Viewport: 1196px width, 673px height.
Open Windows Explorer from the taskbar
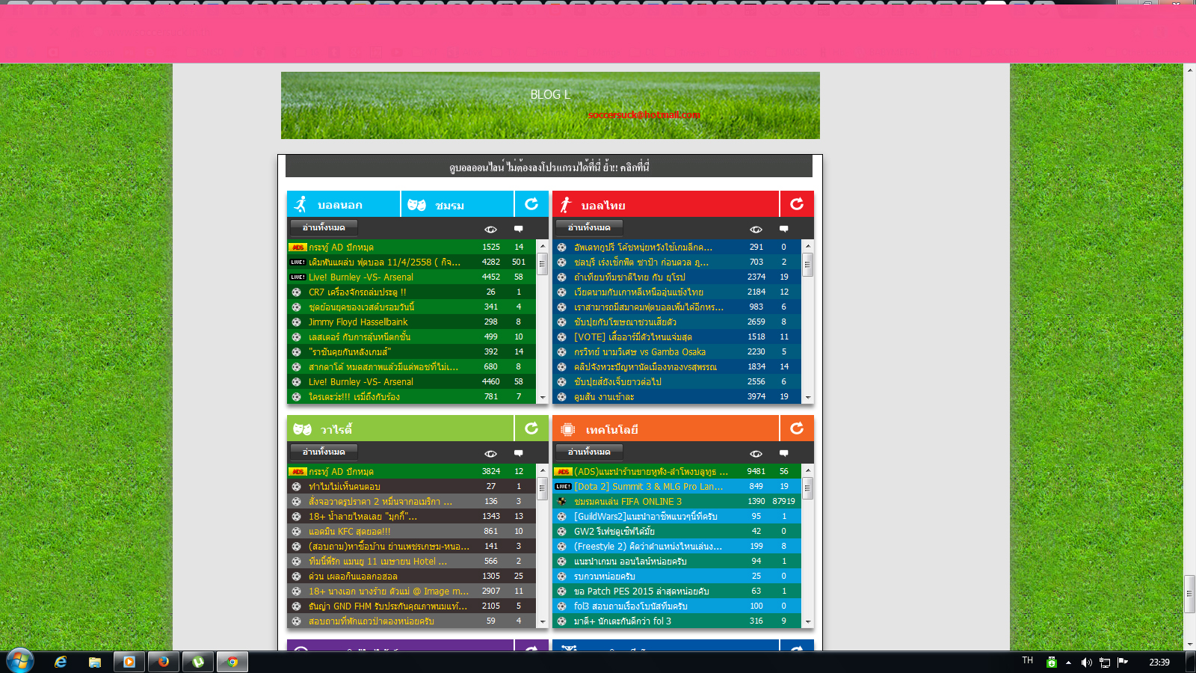tap(95, 662)
